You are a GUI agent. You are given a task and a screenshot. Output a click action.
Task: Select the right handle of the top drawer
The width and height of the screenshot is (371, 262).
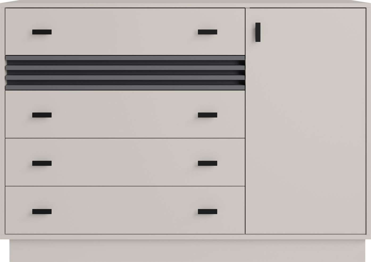click(x=207, y=32)
